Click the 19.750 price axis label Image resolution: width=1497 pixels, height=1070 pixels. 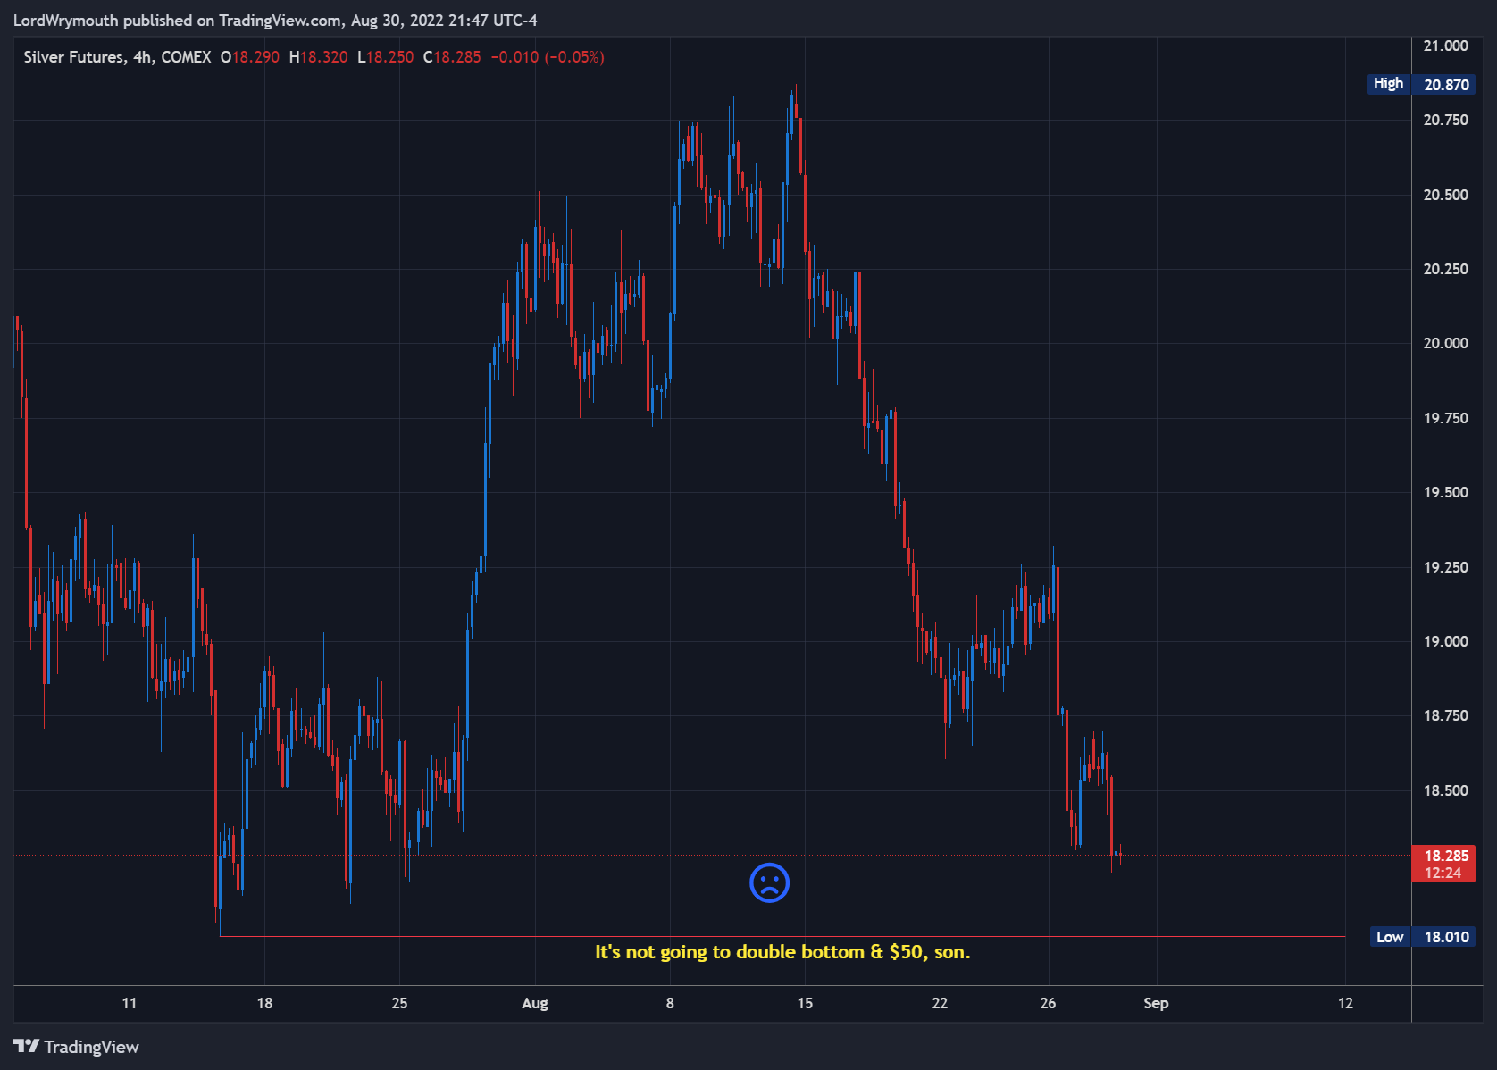coord(1445,418)
